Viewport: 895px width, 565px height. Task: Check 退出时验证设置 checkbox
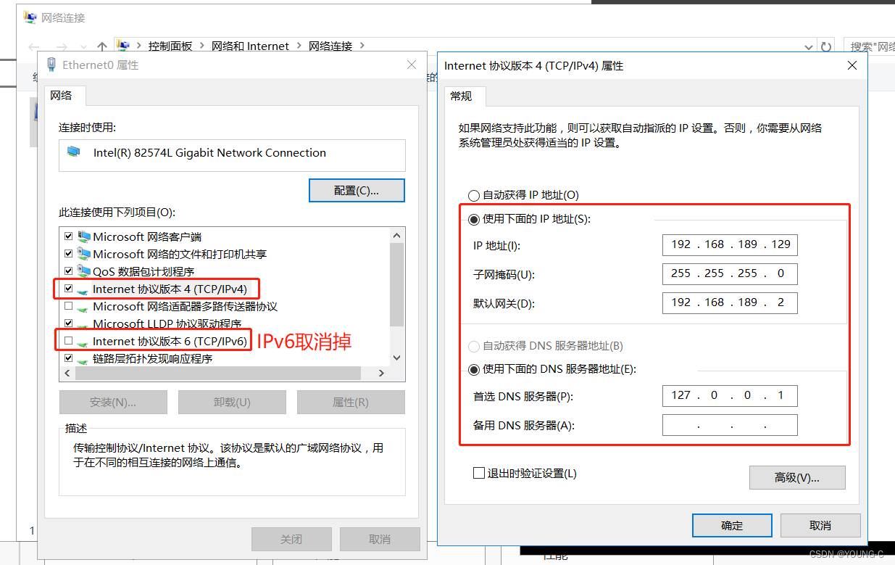click(x=478, y=473)
